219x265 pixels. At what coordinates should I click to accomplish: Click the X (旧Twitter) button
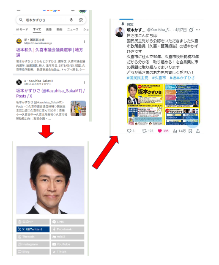[33, 229]
